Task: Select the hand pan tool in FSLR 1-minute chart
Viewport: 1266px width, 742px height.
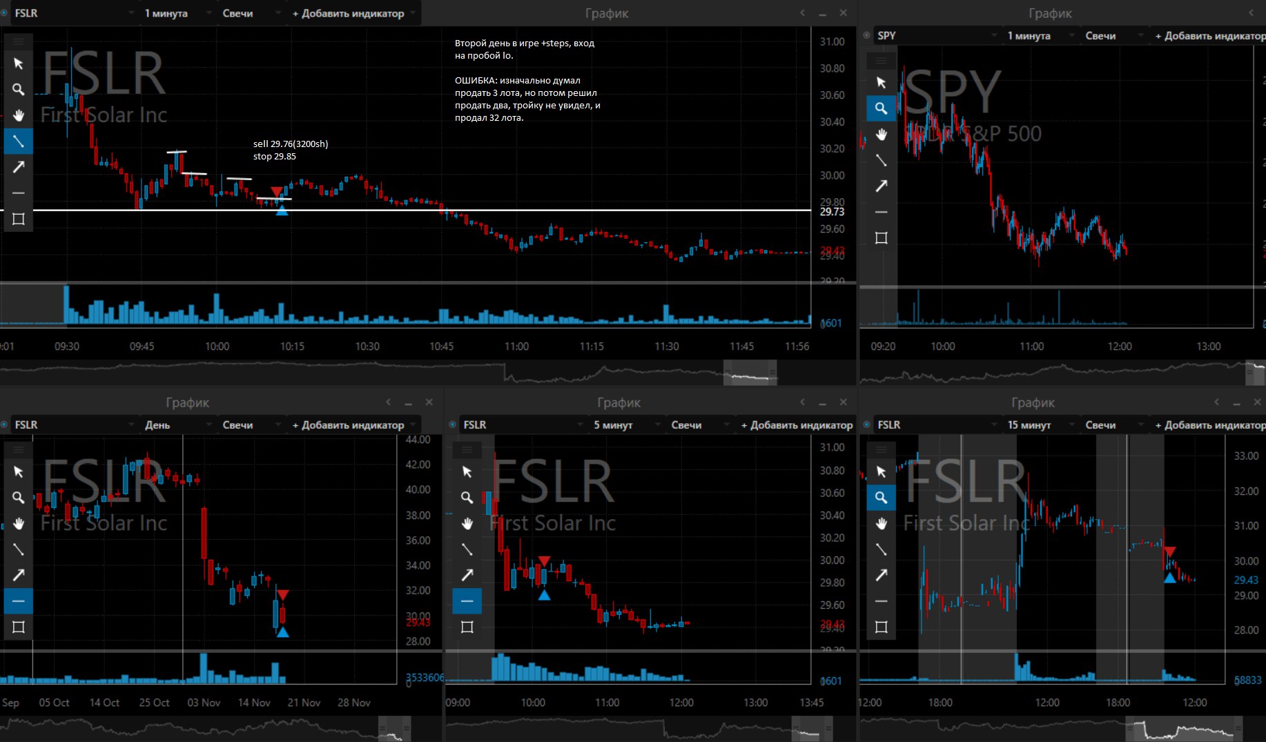Action: coord(19,115)
